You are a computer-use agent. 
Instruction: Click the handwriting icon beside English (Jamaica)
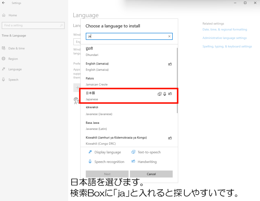[x=170, y=64]
